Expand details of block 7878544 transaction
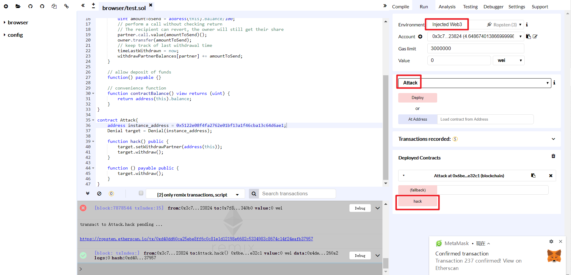The width and height of the screenshot is (571, 275). [378, 208]
